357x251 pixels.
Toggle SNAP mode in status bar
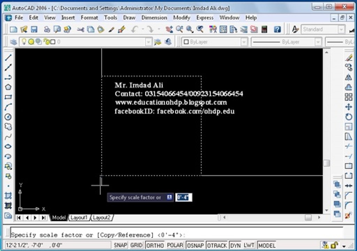120,245
